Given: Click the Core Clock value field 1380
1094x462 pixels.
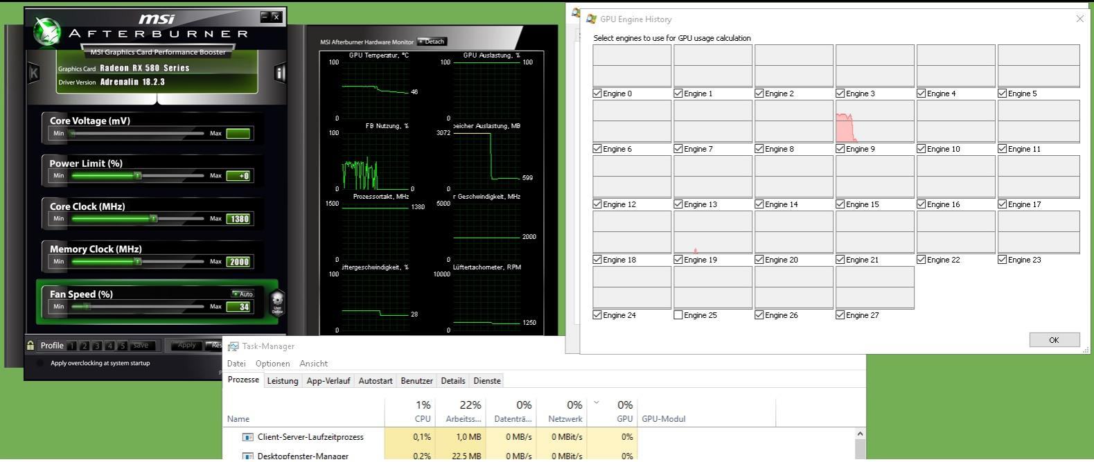Looking at the screenshot, I should pyautogui.click(x=238, y=219).
